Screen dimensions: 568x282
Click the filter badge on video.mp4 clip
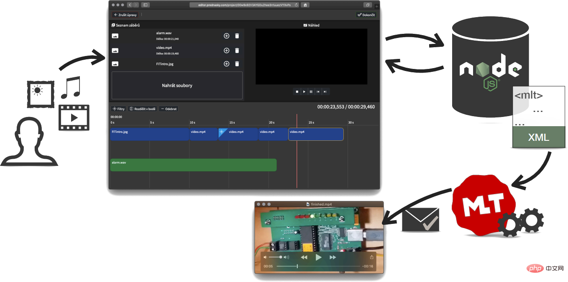click(x=222, y=131)
